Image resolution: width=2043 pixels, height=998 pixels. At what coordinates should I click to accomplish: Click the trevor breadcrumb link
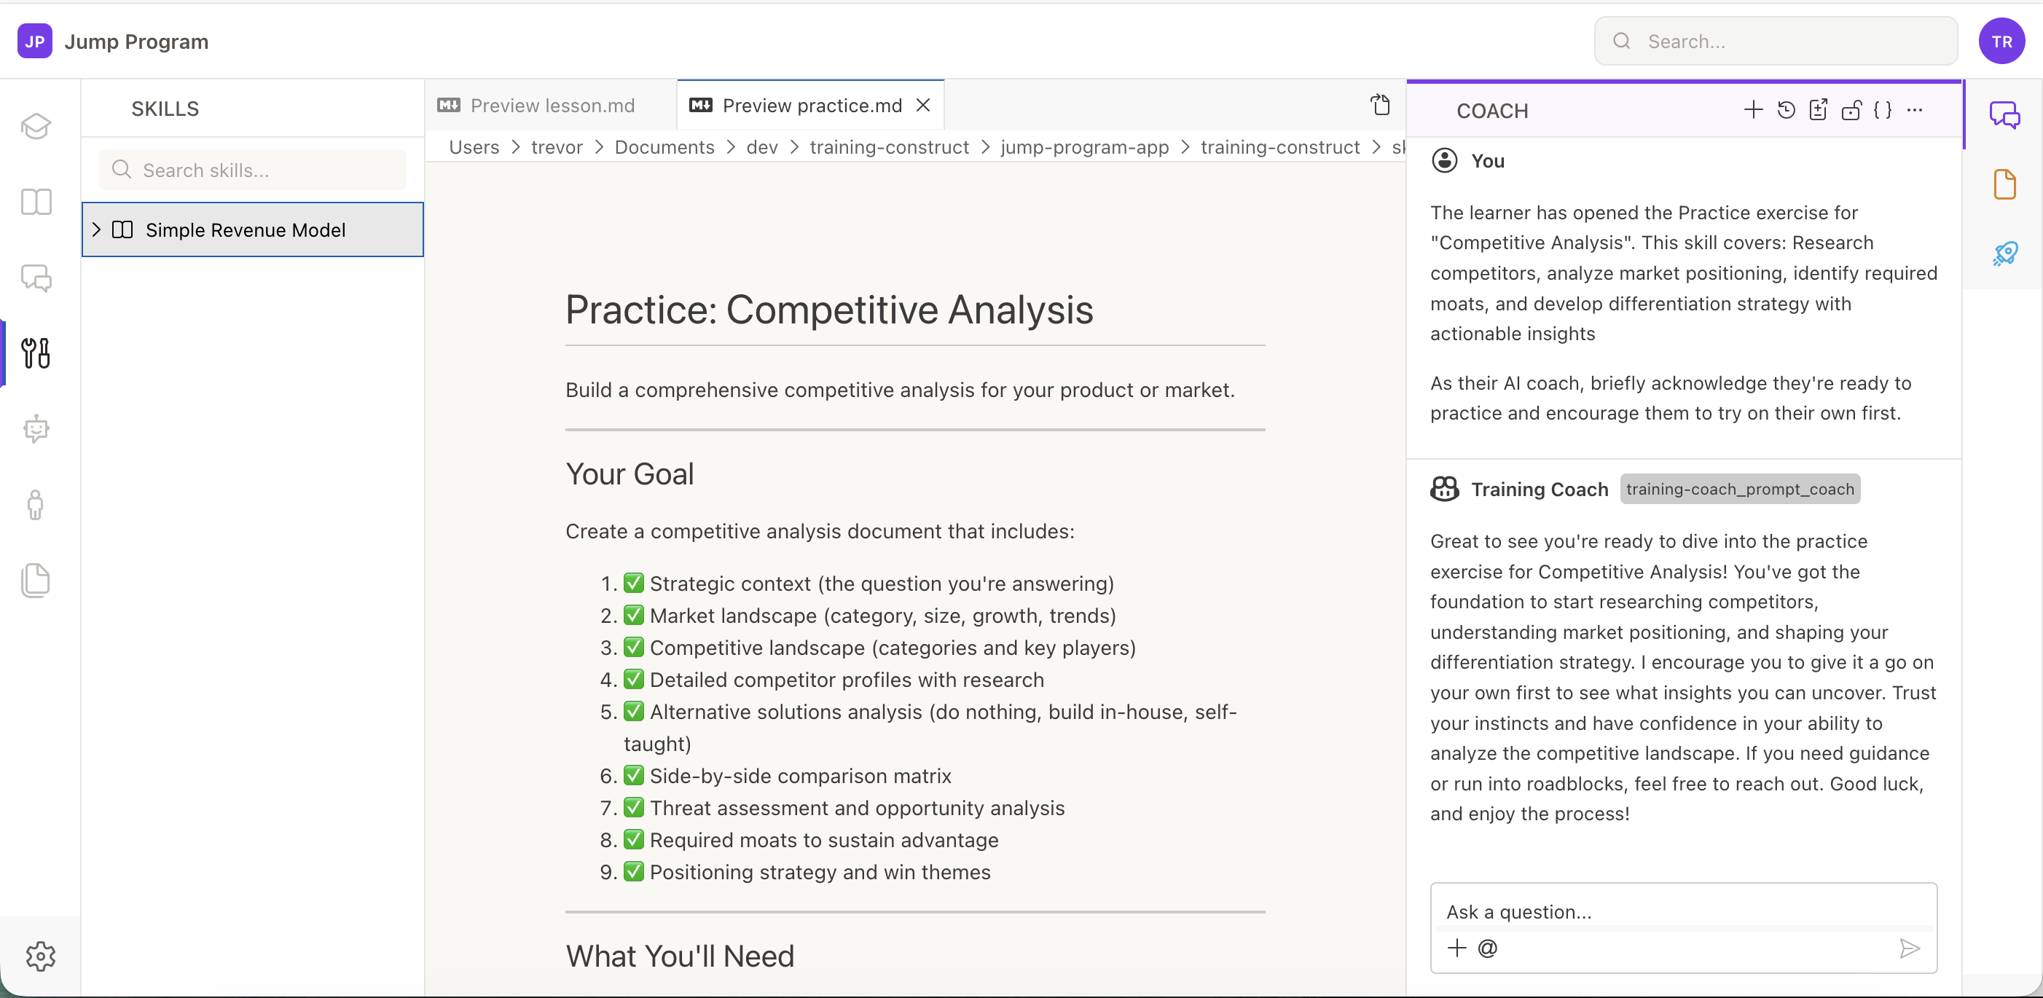click(x=557, y=146)
